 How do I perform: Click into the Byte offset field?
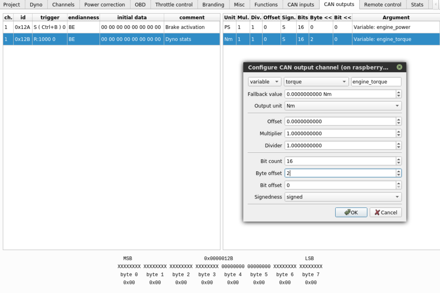(x=340, y=173)
